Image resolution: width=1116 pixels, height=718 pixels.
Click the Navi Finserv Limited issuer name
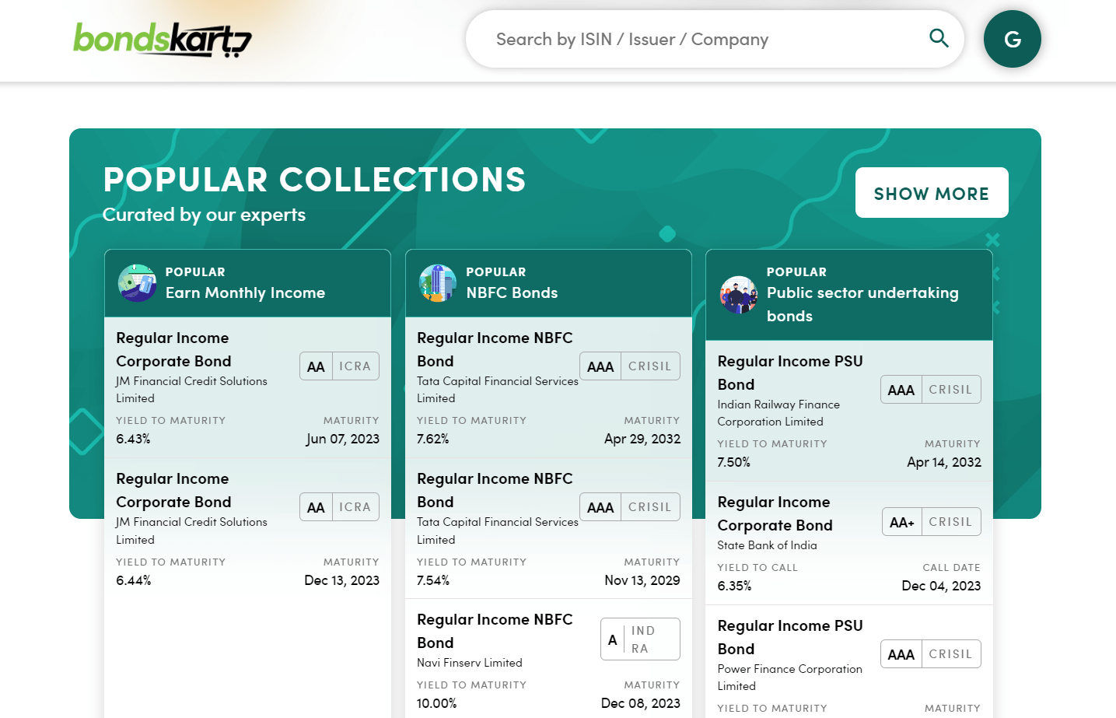[x=470, y=663]
